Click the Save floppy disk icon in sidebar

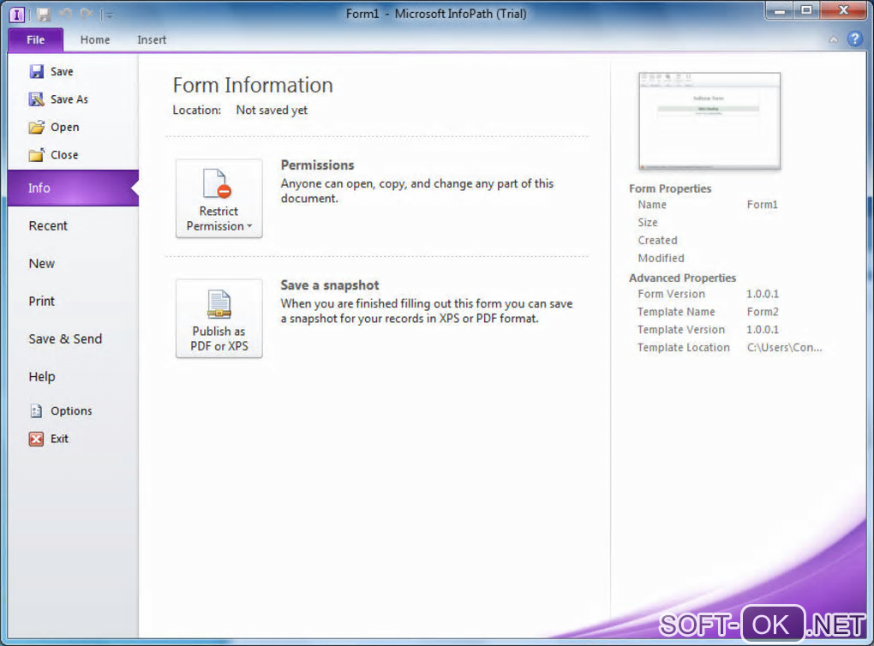(x=36, y=71)
